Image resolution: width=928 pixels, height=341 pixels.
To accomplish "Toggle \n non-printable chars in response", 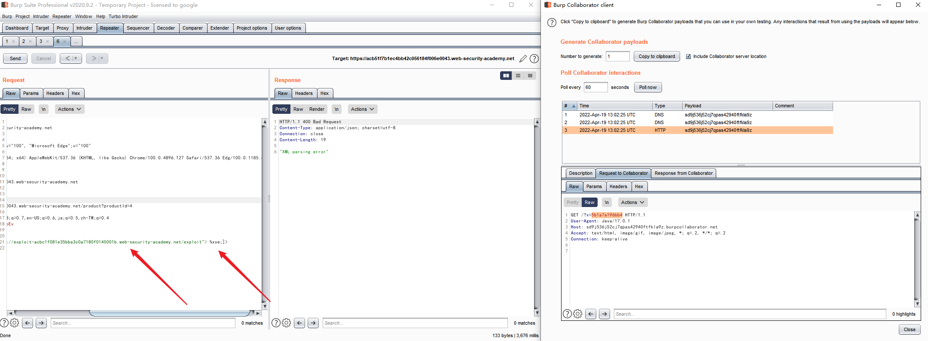I will pyautogui.click(x=336, y=109).
